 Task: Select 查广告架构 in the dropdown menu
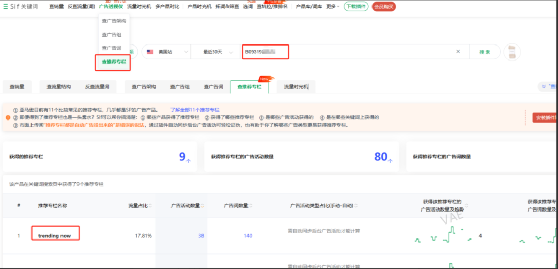114,21
